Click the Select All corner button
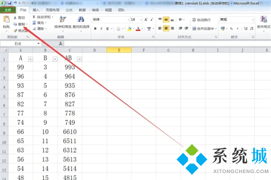The width and height of the screenshot is (271, 180). [4, 50]
